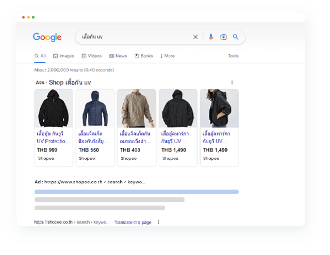
Task: Open the Tools options
Action: [x=233, y=56]
